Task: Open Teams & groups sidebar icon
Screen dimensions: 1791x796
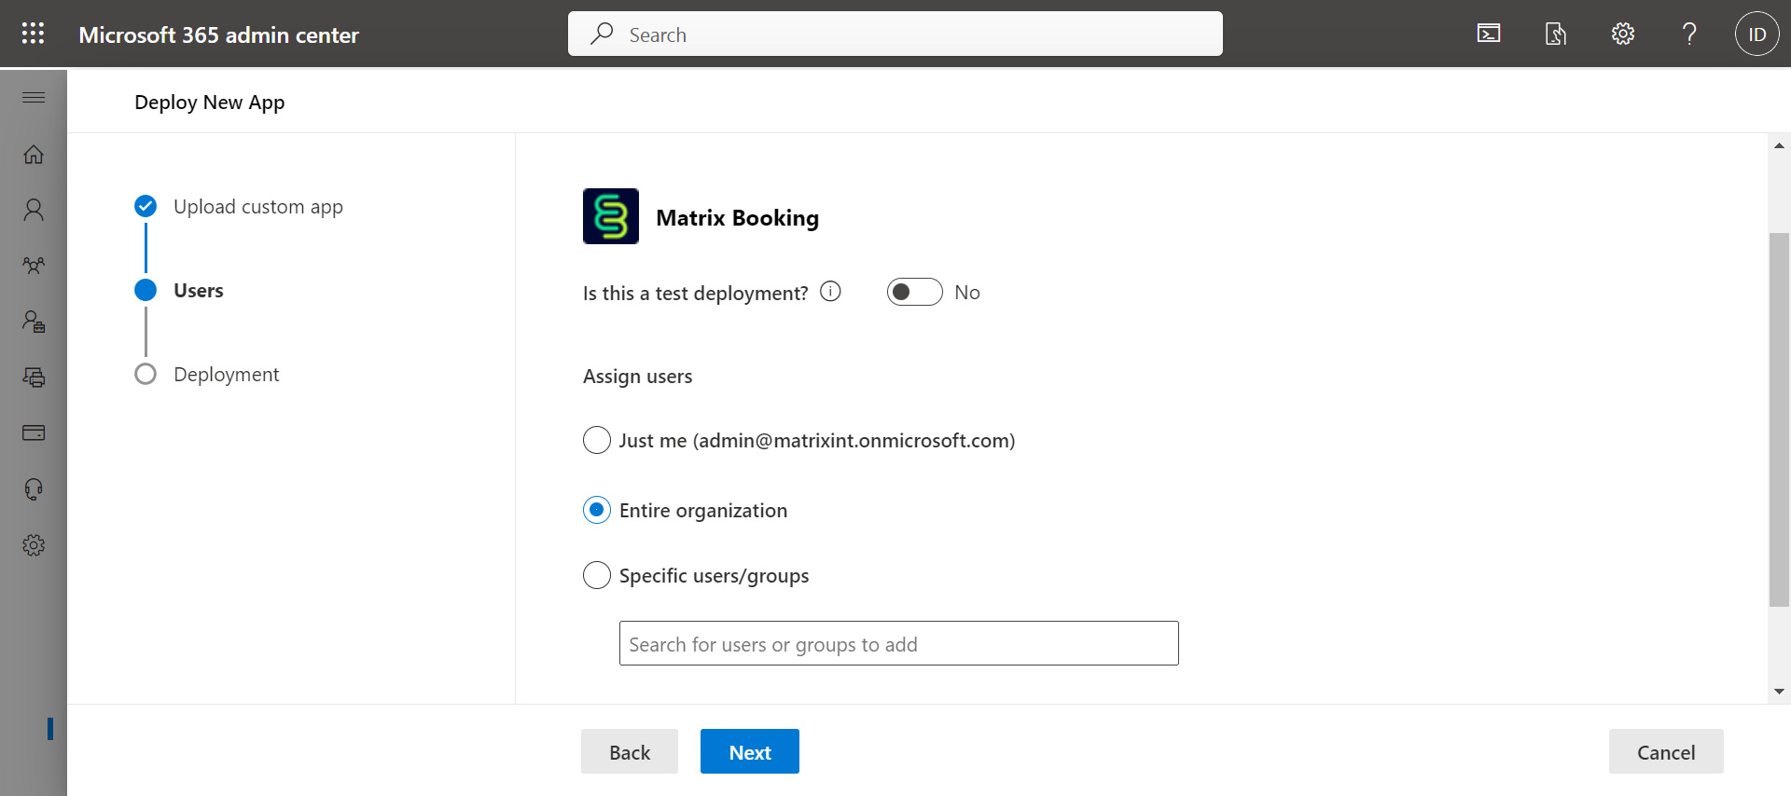Action: tap(34, 266)
